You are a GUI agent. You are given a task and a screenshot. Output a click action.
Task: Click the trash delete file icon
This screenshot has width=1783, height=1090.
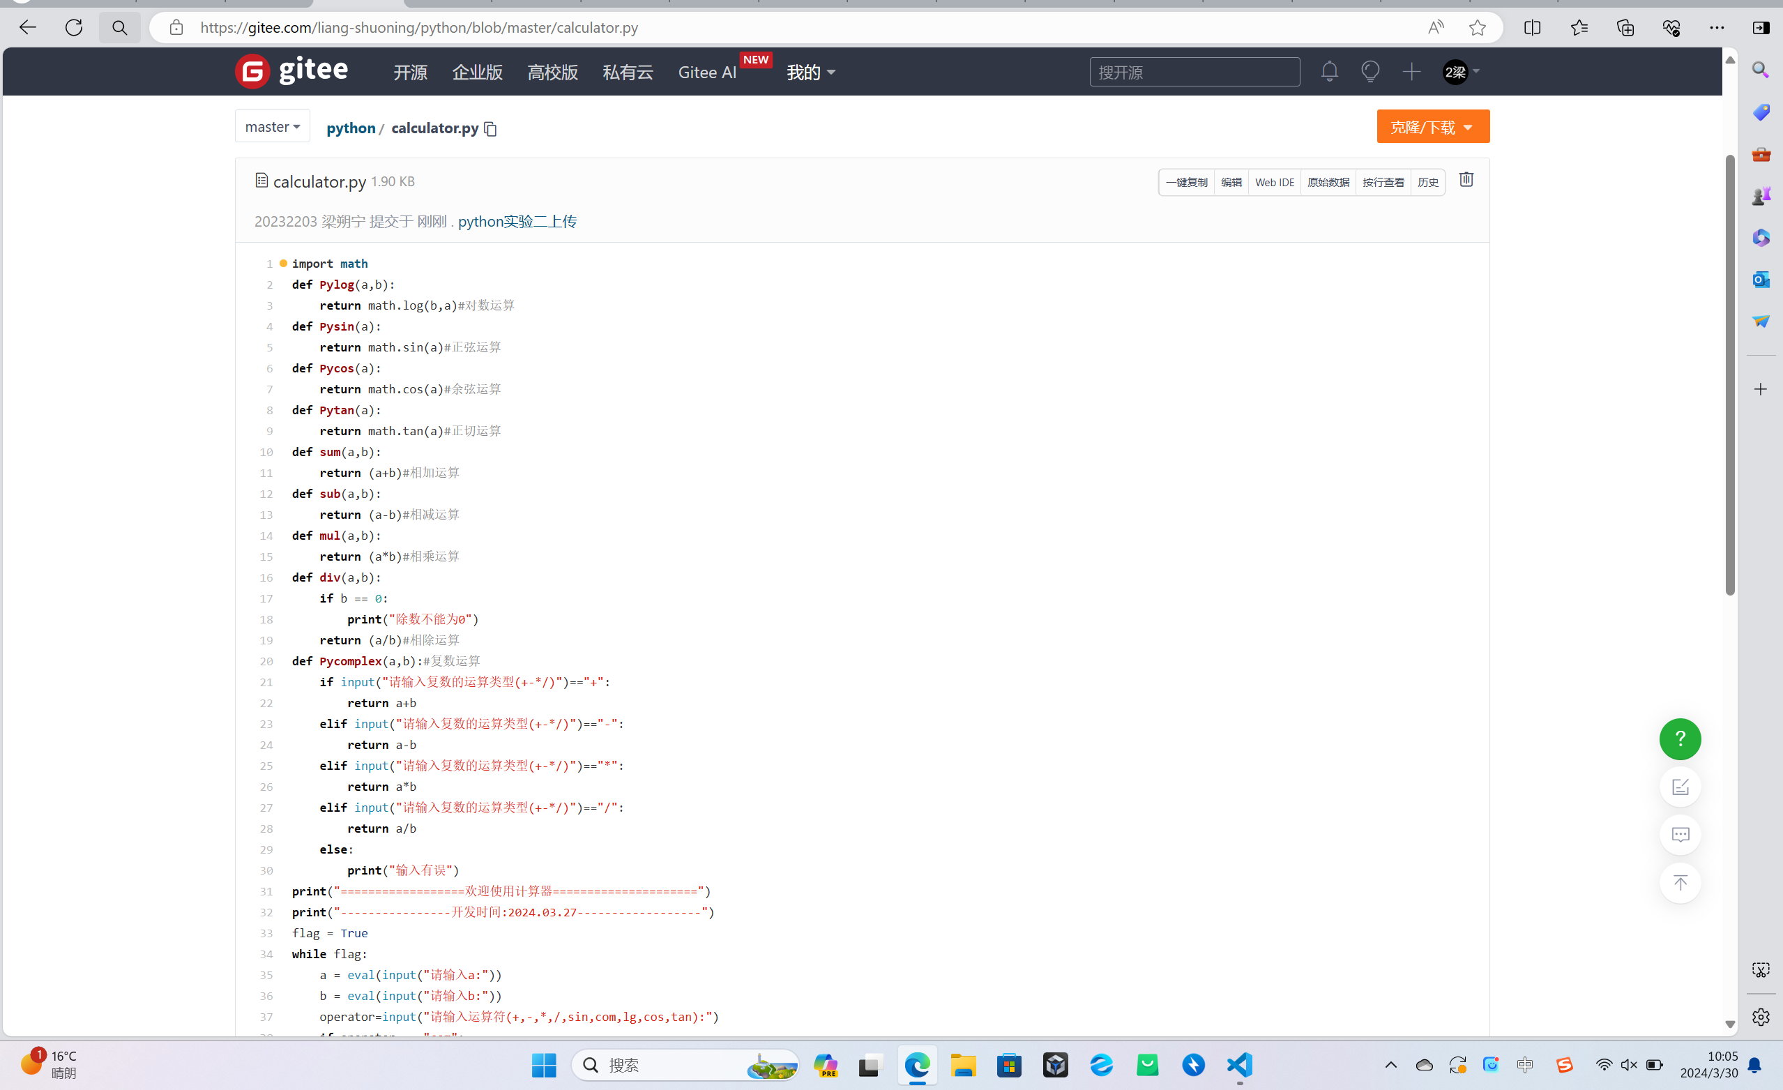tap(1466, 179)
